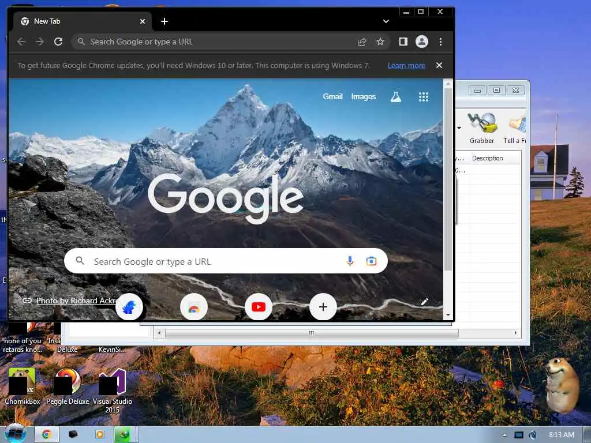Add a new shortcut with the plus tile
Image resolution: width=591 pixels, height=443 pixels.
323,307
